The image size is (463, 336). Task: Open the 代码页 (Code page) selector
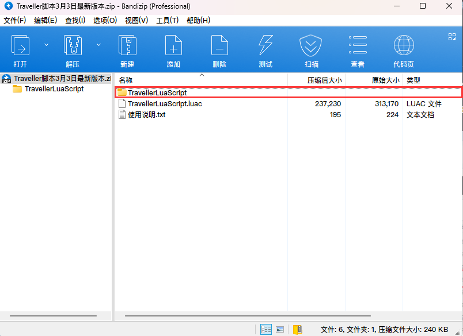click(403, 49)
